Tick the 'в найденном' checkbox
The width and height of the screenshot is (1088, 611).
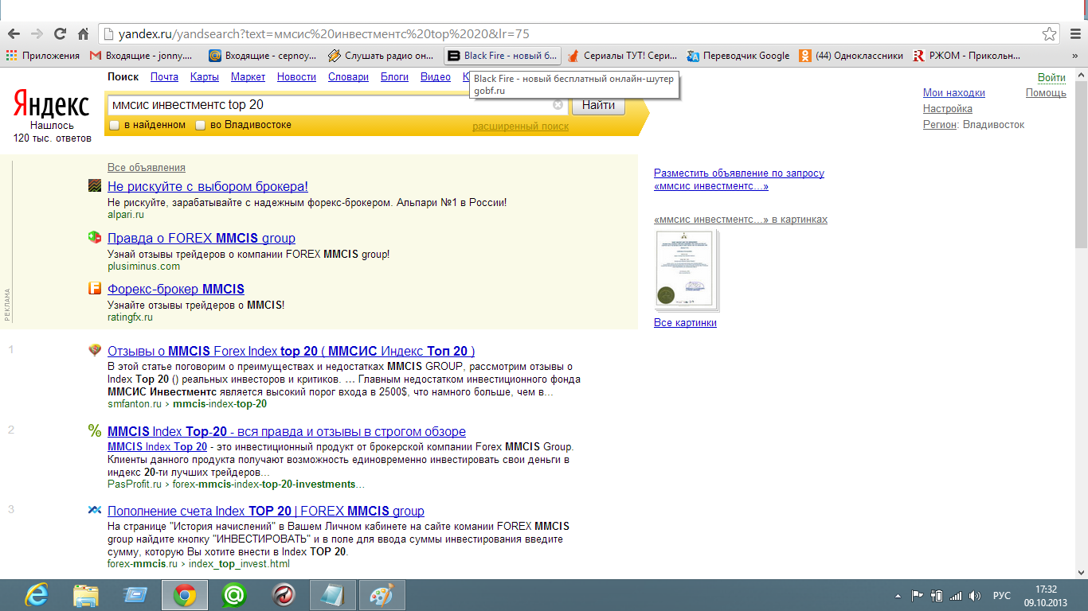(x=114, y=125)
